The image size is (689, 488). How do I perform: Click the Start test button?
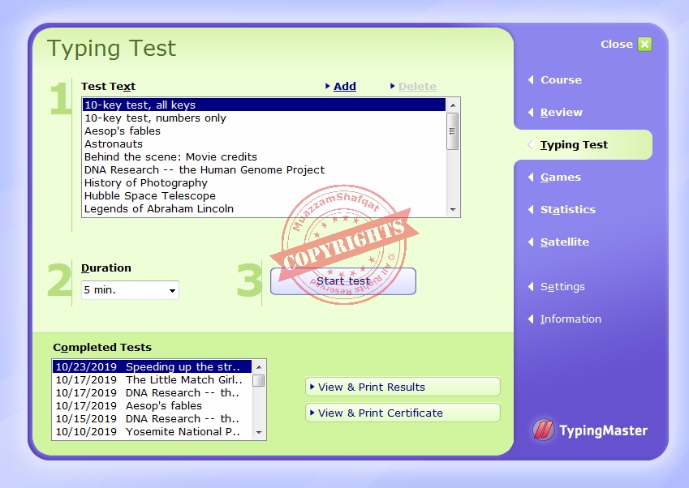pyautogui.click(x=342, y=281)
